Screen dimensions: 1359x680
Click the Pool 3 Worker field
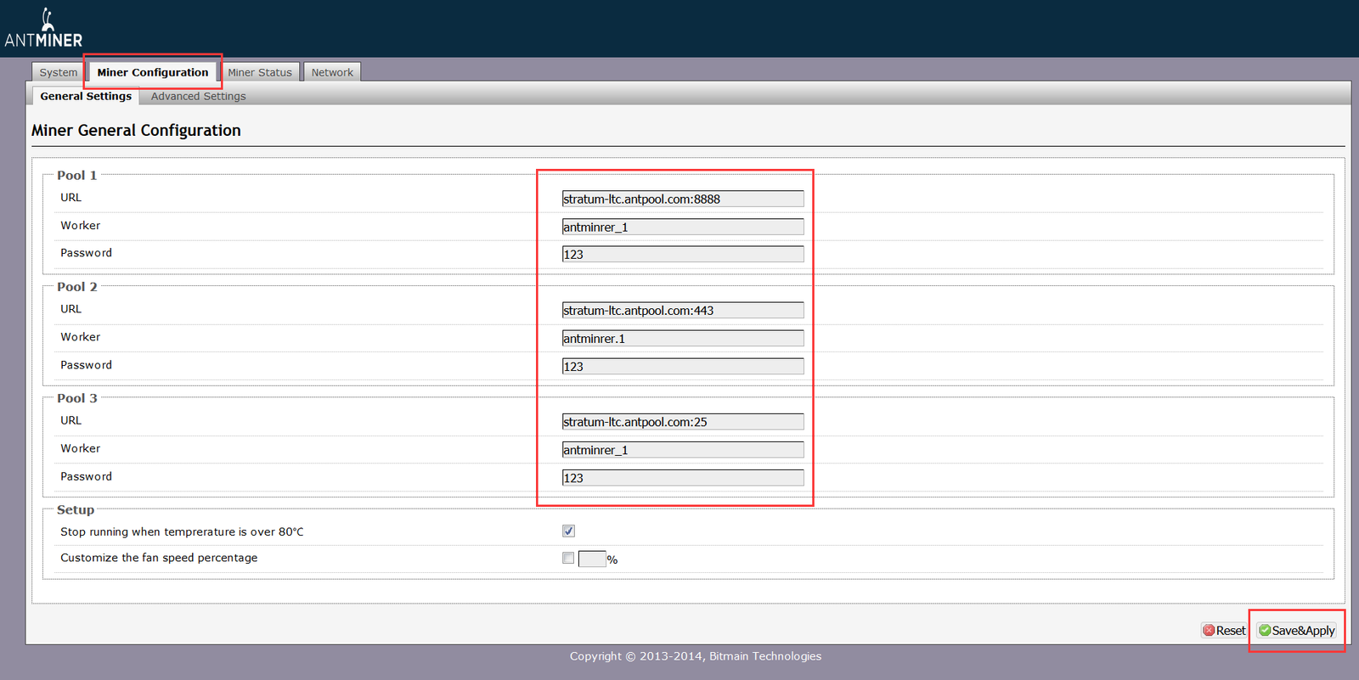click(683, 450)
